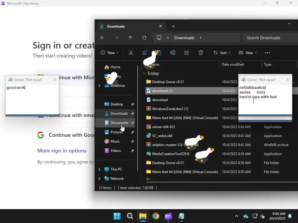Click Clipchamp icon in the taskbar
This screenshot has width=298, height=223.
168,216
